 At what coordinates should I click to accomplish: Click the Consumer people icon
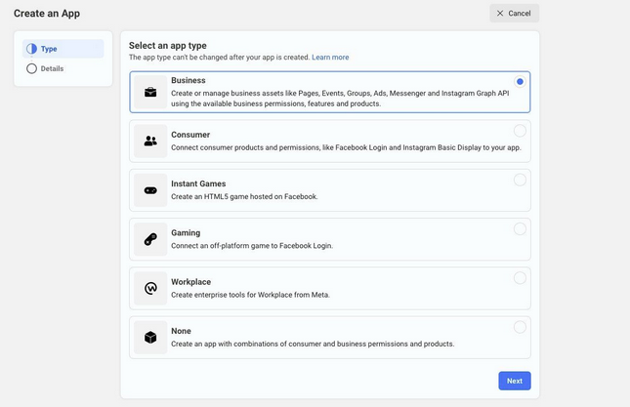(x=150, y=141)
